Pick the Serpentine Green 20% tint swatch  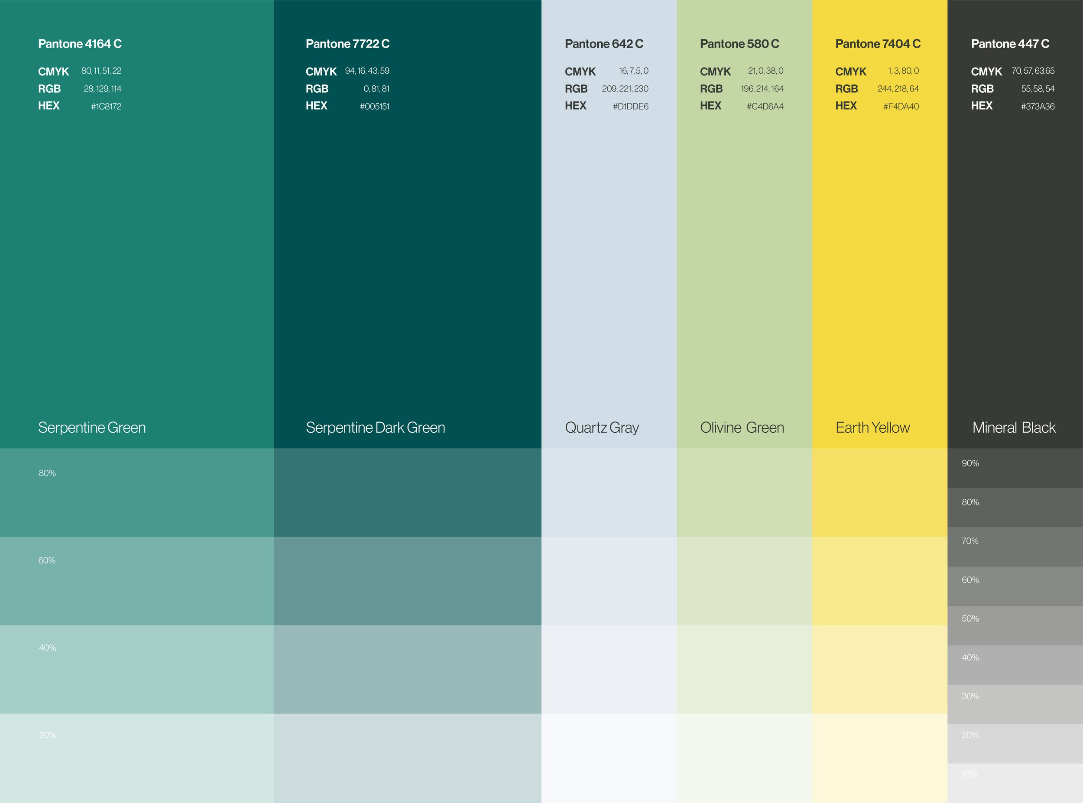tap(136, 758)
